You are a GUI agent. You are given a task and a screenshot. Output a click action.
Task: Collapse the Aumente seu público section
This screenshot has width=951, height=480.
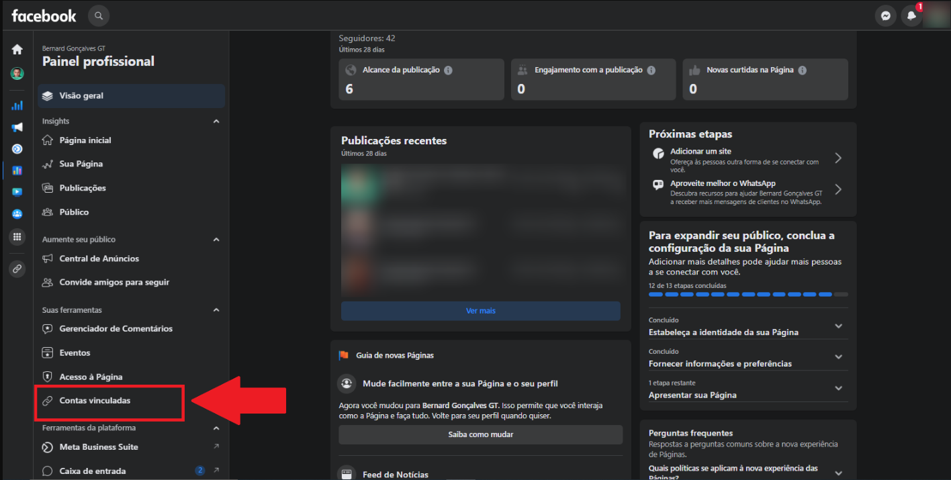(x=216, y=240)
